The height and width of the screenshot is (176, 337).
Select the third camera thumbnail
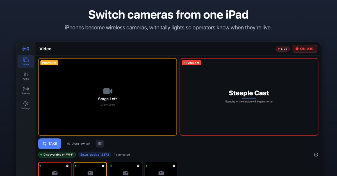126,169
